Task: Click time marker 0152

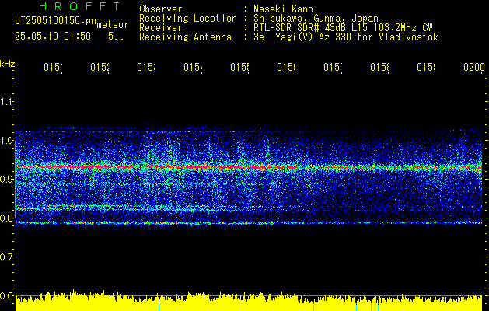Action: (100, 67)
